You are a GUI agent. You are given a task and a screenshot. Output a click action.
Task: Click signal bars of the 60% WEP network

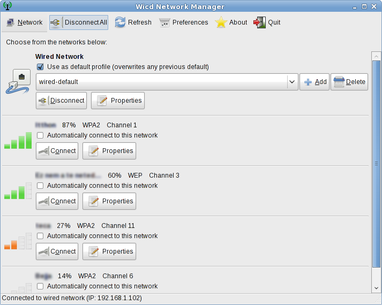pos(18,190)
